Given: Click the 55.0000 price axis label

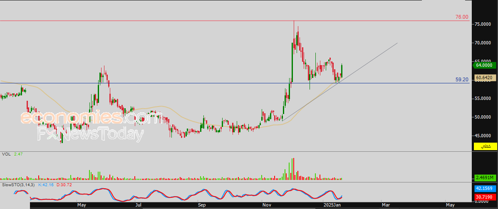Looking at the screenshot, I should coord(483,98).
